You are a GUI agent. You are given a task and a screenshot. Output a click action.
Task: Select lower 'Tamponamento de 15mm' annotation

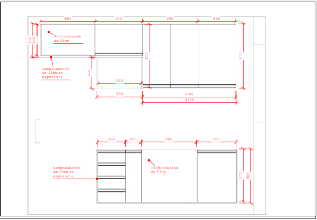[x=67, y=173]
